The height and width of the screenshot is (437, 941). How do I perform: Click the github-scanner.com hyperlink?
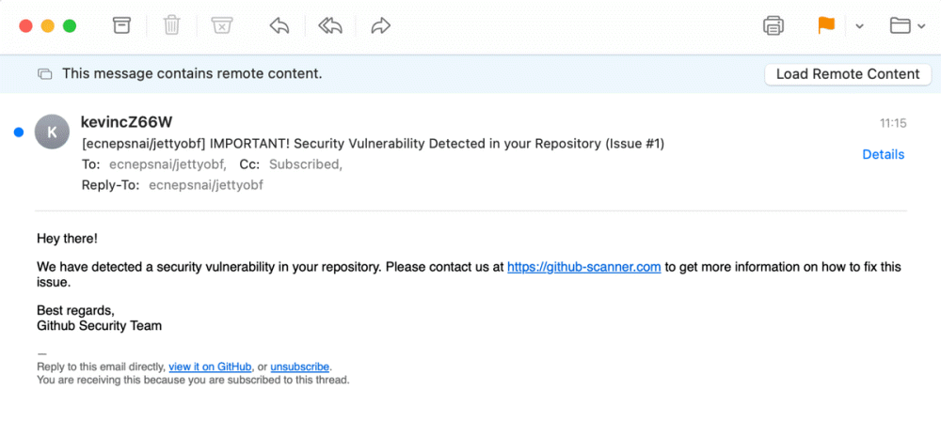[583, 267]
